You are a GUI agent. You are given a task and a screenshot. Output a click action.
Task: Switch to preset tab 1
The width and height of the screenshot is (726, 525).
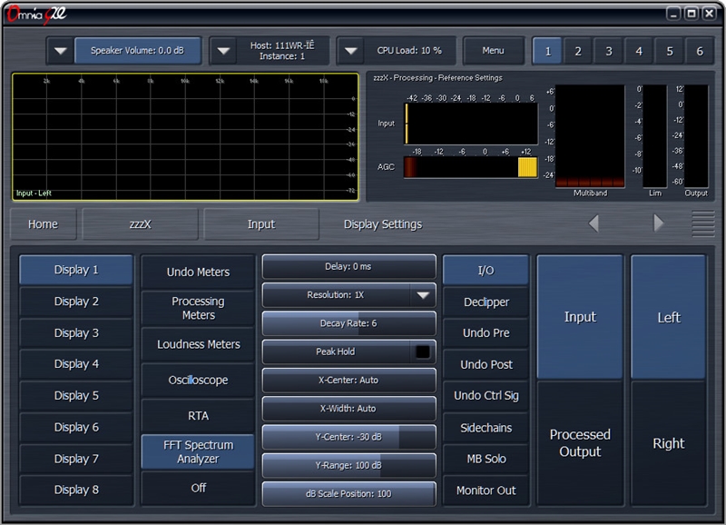click(x=548, y=51)
